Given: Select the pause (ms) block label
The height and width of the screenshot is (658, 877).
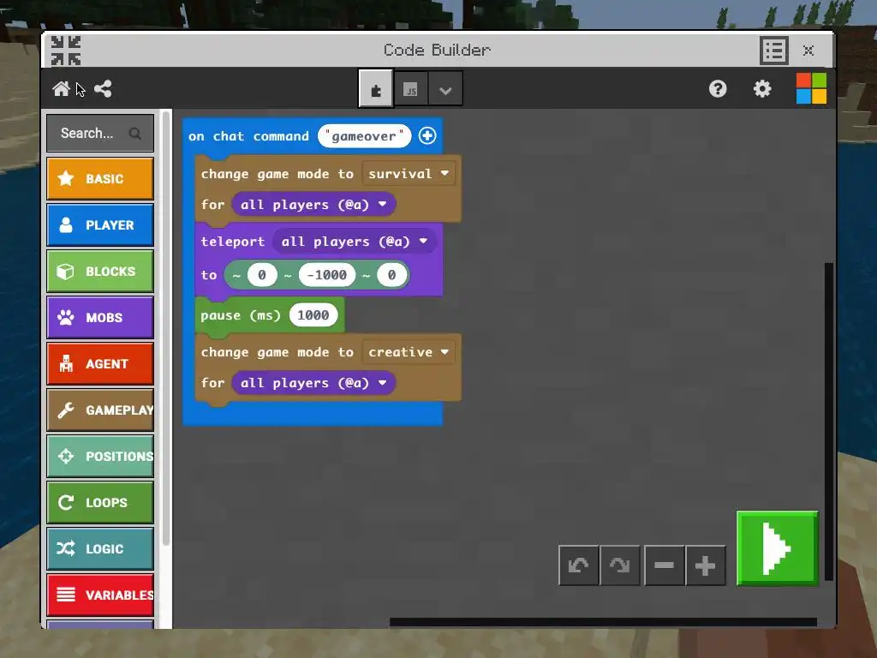Looking at the screenshot, I should tap(241, 315).
